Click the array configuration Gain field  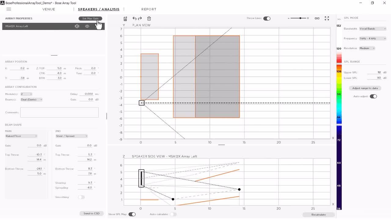86,100
